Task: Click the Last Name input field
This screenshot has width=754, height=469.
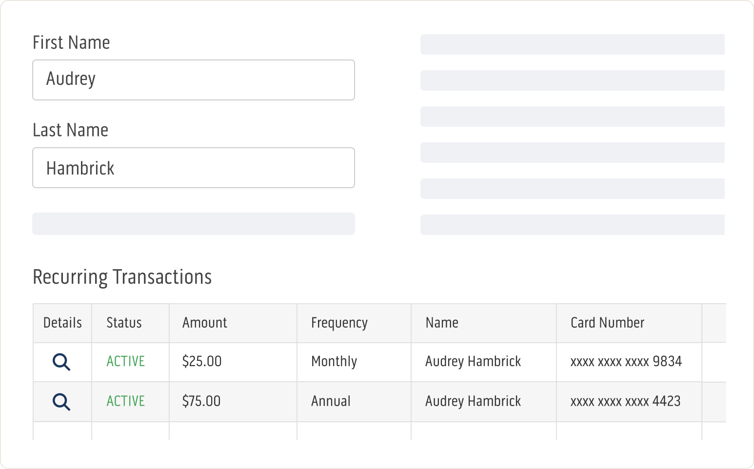Action: point(193,168)
